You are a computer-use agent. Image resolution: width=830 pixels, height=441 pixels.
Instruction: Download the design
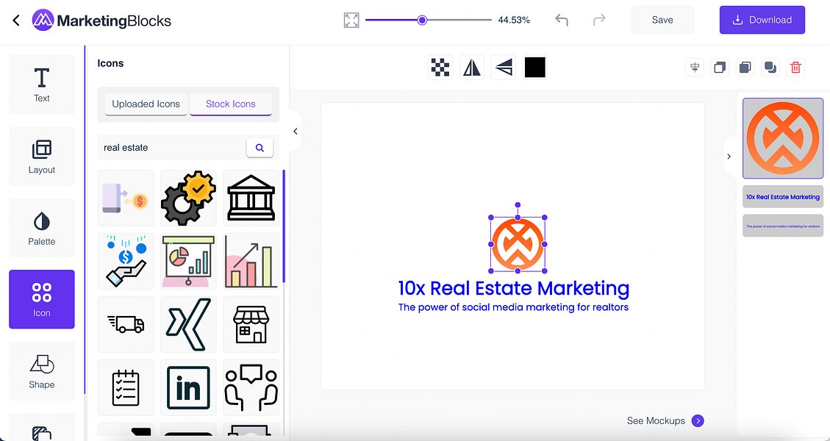click(x=762, y=20)
